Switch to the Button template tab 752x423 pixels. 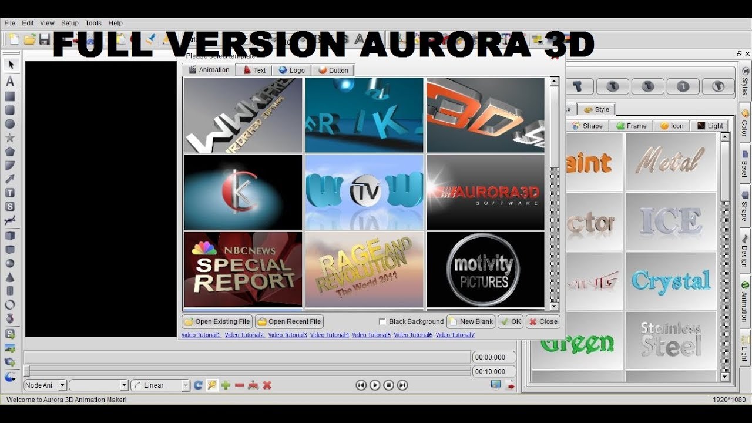click(333, 70)
